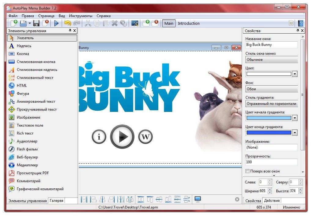Switch to the Introduction page tab
Viewport: 313px width, 218px height.
coord(189,23)
